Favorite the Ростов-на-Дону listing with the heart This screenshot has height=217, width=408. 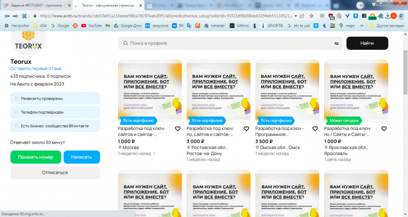click(246, 128)
